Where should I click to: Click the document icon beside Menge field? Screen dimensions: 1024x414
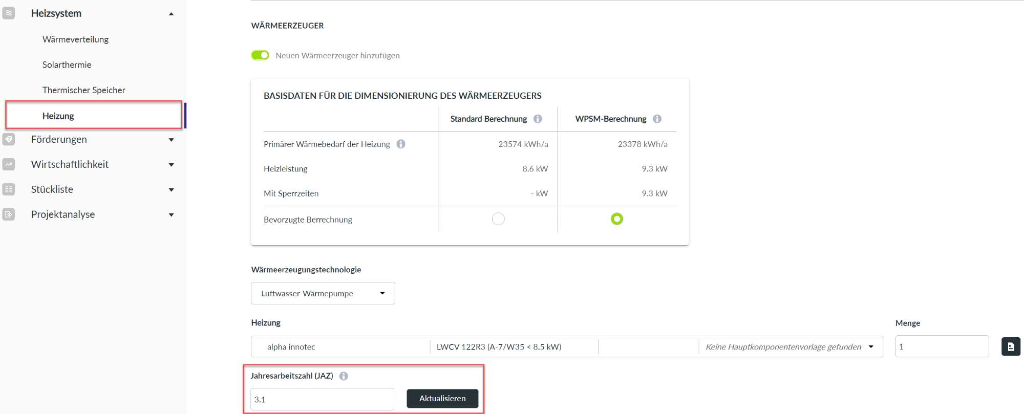pos(1010,346)
